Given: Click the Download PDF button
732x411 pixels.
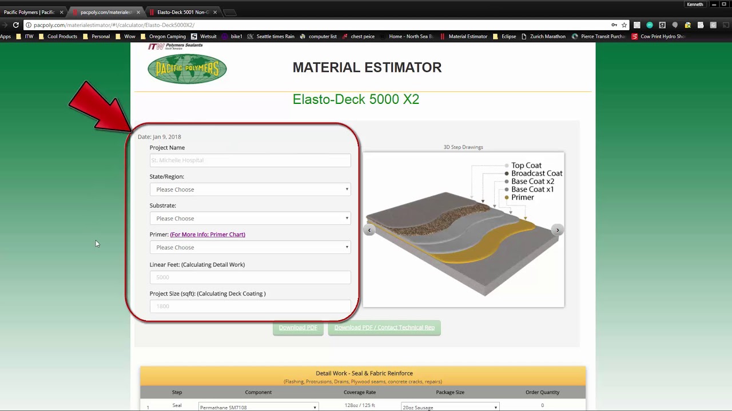Looking at the screenshot, I should pos(298,328).
